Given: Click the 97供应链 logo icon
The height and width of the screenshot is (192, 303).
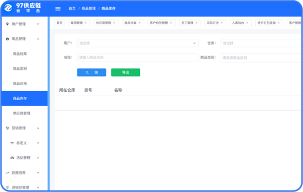Looking at the screenshot, I should click(8, 8).
